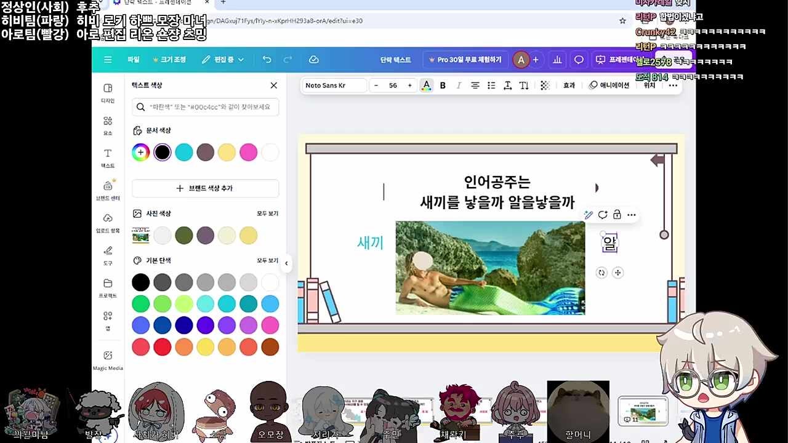Increase font size with plus button

click(410, 86)
